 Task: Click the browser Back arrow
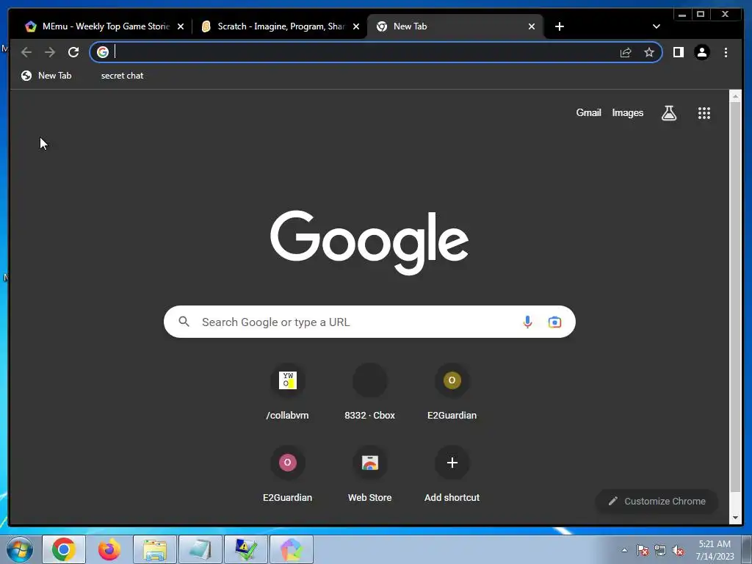click(26, 52)
